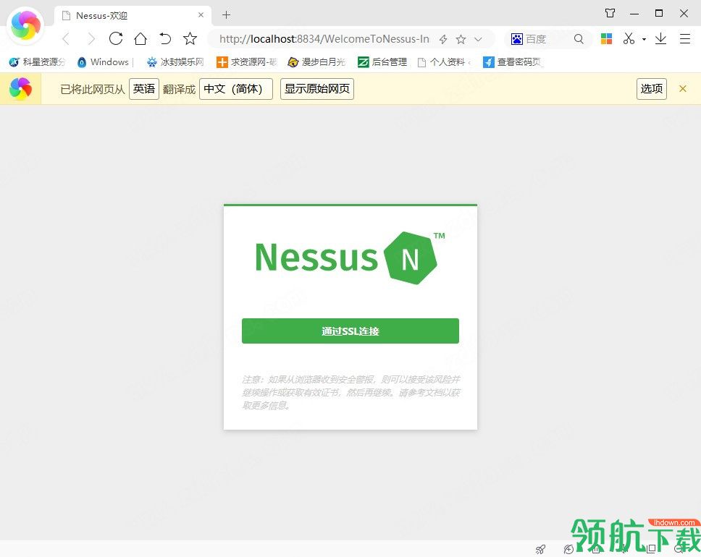Open the colorful apps grid icon

point(606,39)
